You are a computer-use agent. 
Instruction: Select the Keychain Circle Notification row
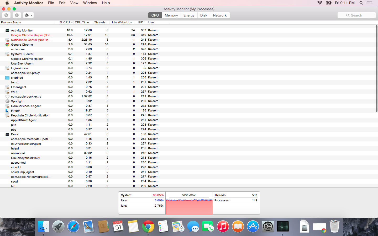coord(188,115)
